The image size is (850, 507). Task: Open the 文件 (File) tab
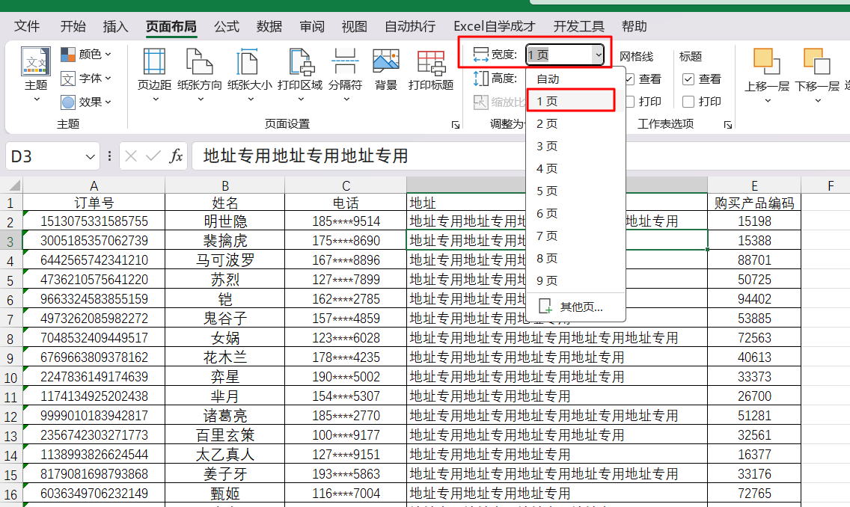tap(27, 26)
